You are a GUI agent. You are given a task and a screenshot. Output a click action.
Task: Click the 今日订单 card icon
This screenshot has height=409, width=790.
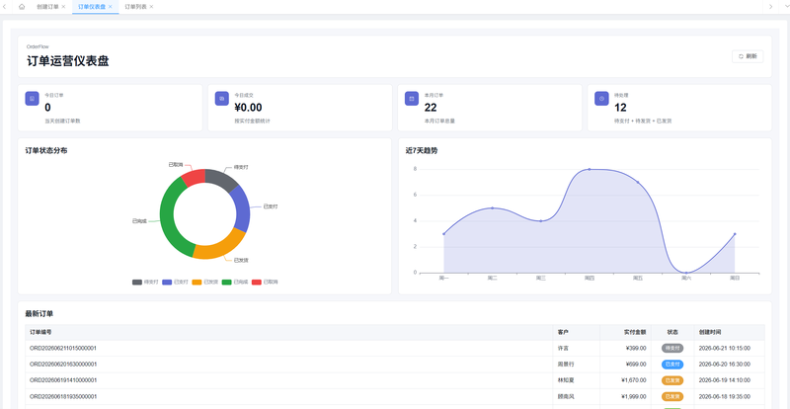coord(33,99)
